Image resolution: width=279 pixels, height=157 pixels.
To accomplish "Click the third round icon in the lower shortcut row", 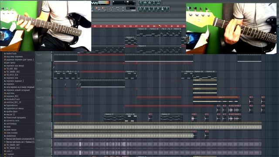I will pyautogui.click(x=149, y=9).
